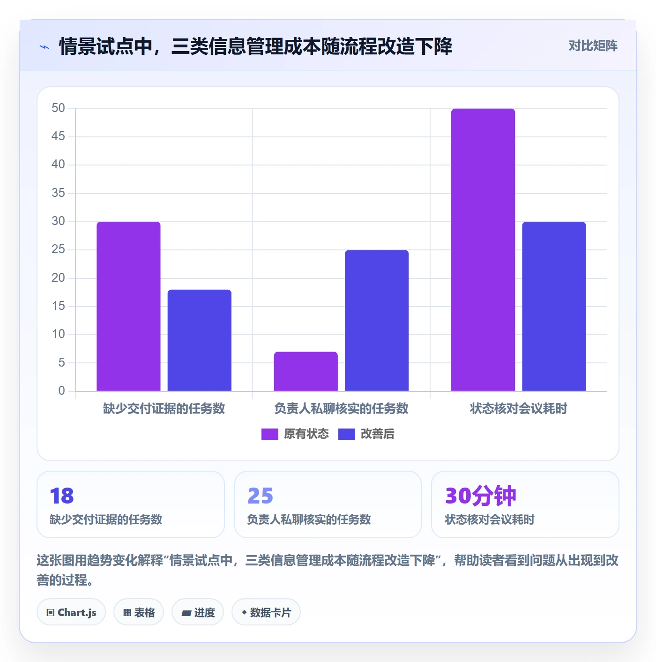This screenshot has height=662, width=656.
Task: Click x-axis label 负责人私聊核实的任务数
Action: point(341,408)
